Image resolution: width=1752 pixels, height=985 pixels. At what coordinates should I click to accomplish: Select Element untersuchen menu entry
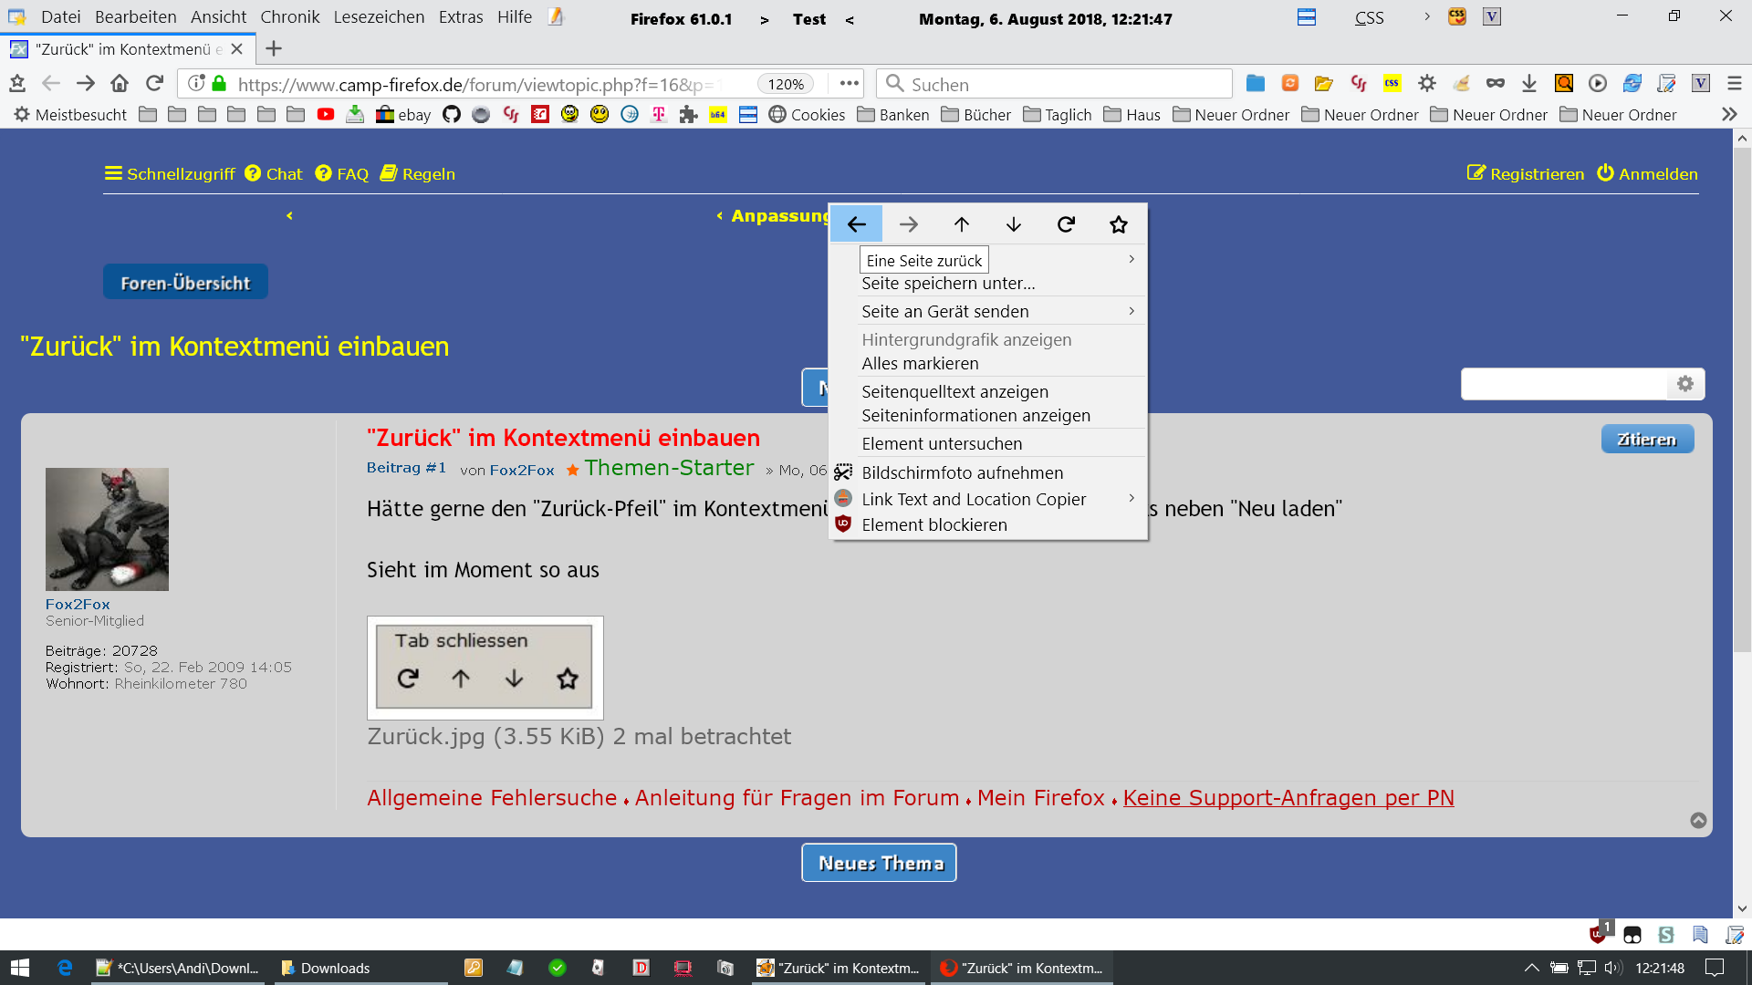point(941,443)
